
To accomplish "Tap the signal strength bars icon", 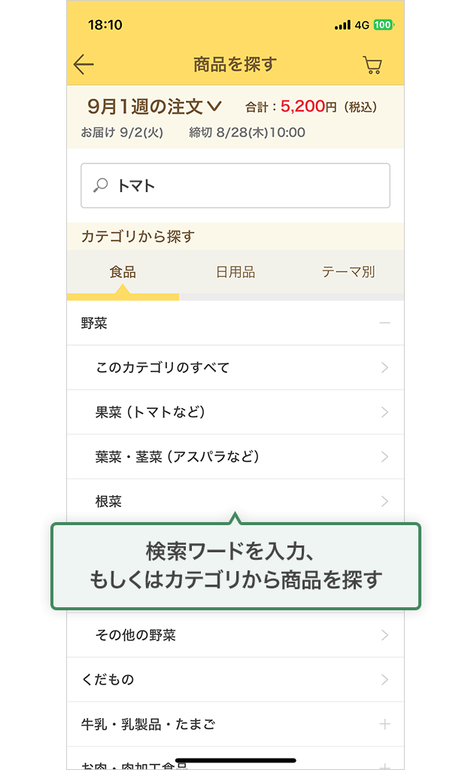I will tap(342, 25).
